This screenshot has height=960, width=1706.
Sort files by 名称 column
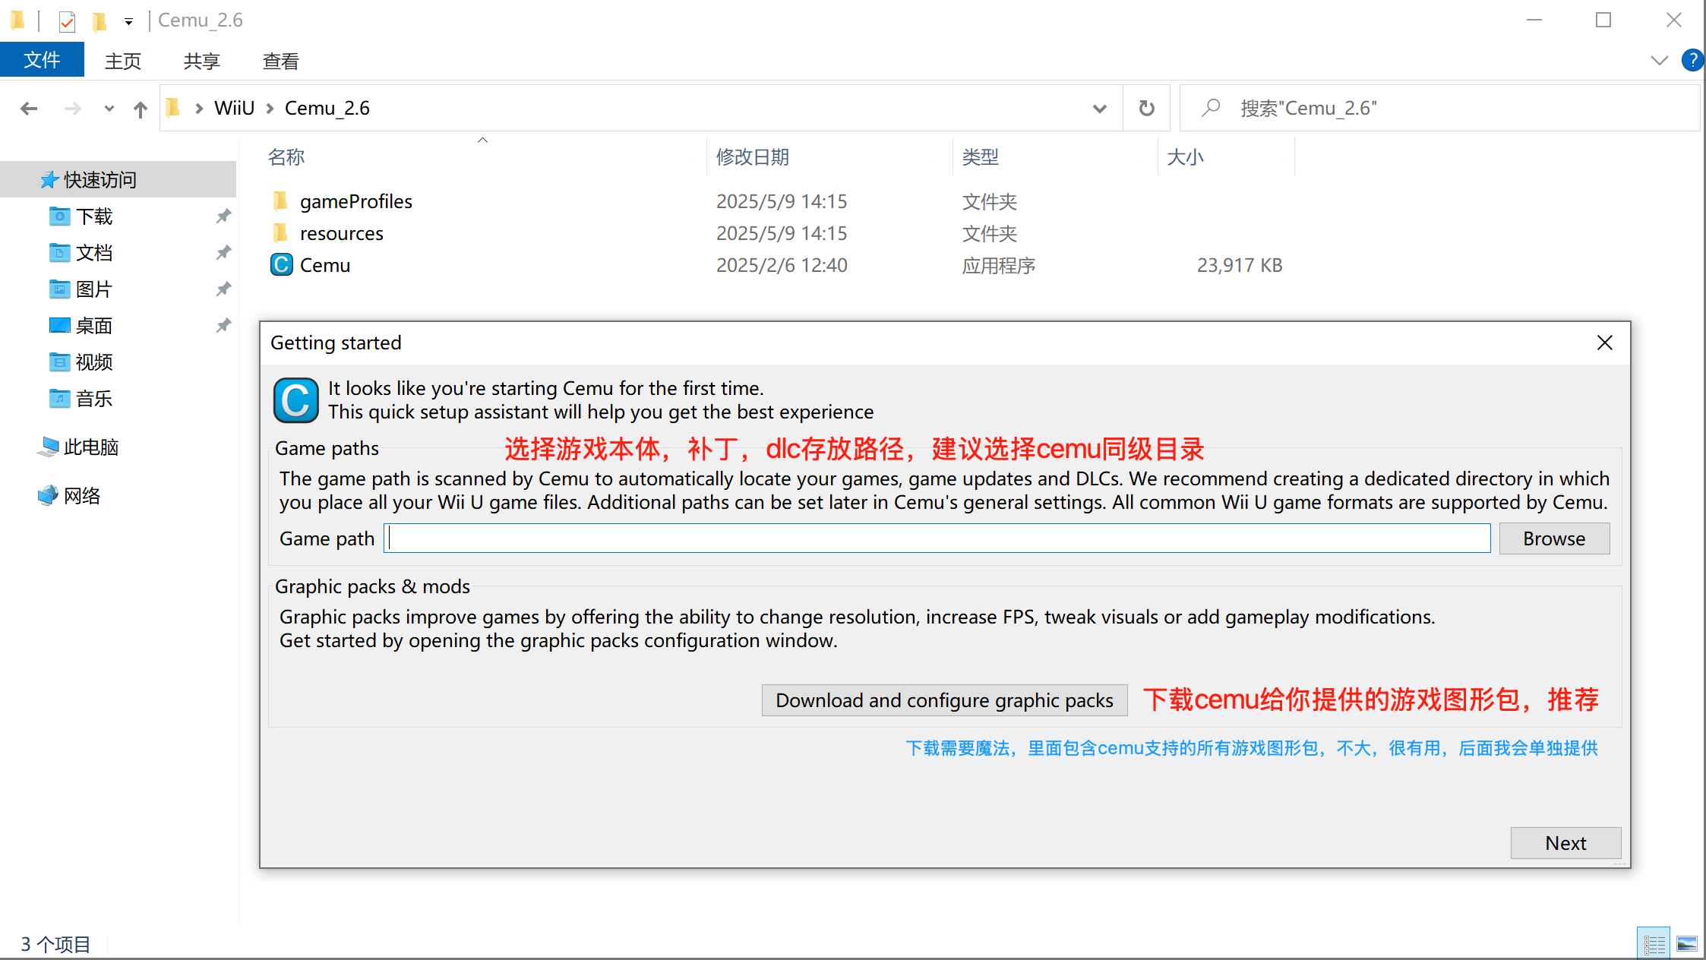286,157
